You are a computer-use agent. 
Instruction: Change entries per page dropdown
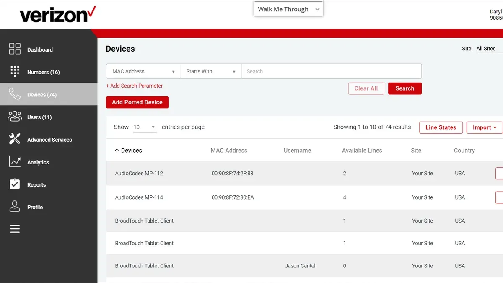point(145,127)
